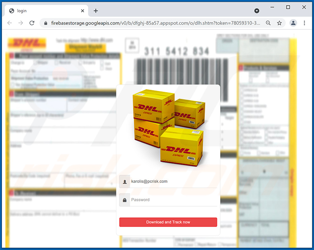This screenshot has height=250, width=314.
Task: Click the Password input field
Action: [173, 200]
